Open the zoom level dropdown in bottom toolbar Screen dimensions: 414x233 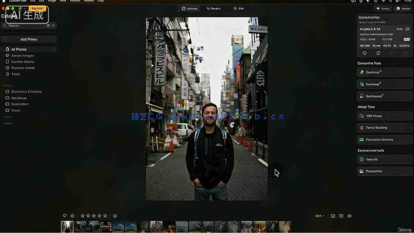(320, 216)
